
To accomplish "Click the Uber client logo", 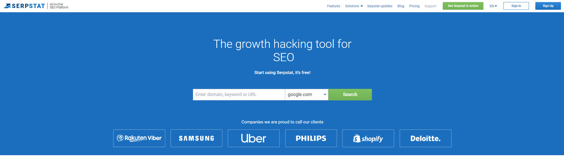I will tap(253, 138).
